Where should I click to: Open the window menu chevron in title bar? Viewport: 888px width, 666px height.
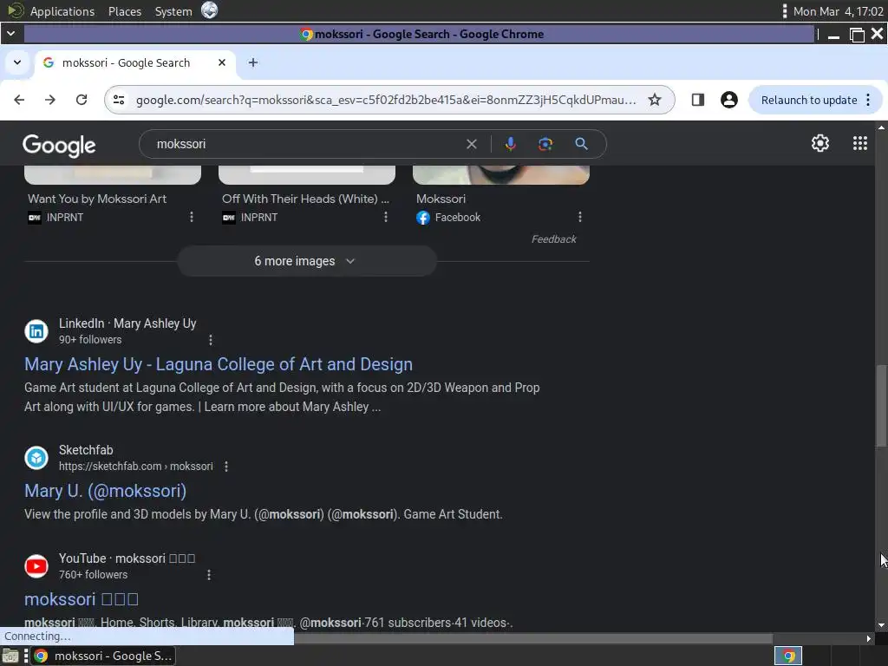click(10, 34)
